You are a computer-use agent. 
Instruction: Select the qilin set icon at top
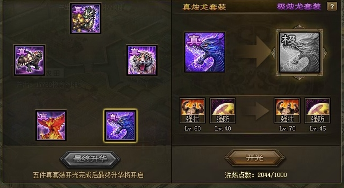coord(85,18)
